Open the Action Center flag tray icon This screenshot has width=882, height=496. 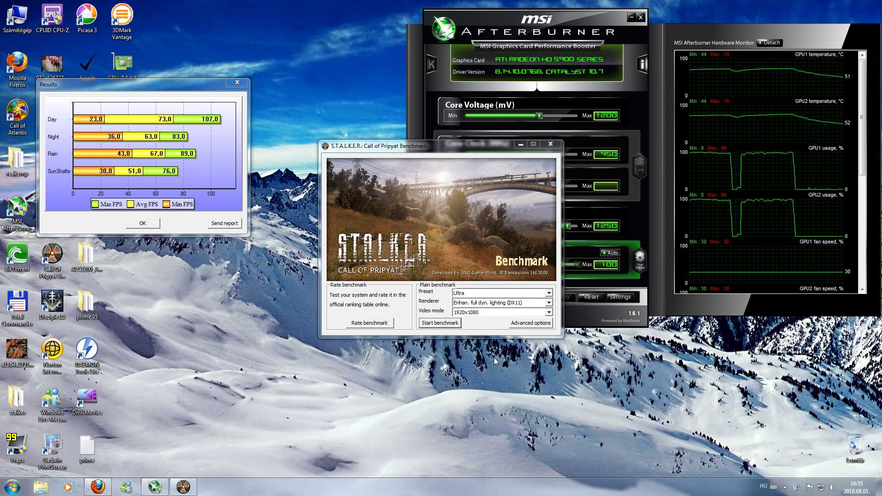(809, 487)
